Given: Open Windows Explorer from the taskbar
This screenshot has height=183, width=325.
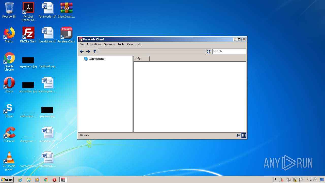Looking at the screenshot, I should (x=29, y=180).
